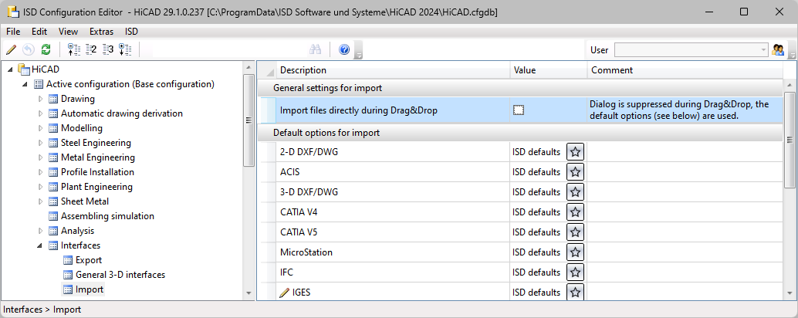Collapse the Interfaces tree node
798x318 pixels.
pyautogui.click(x=41, y=245)
